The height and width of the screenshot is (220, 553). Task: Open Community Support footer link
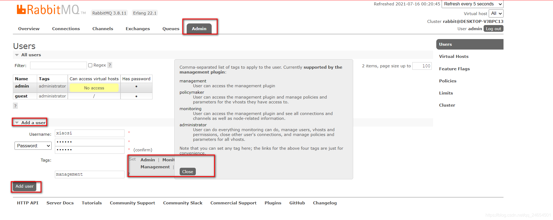click(x=132, y=203)
